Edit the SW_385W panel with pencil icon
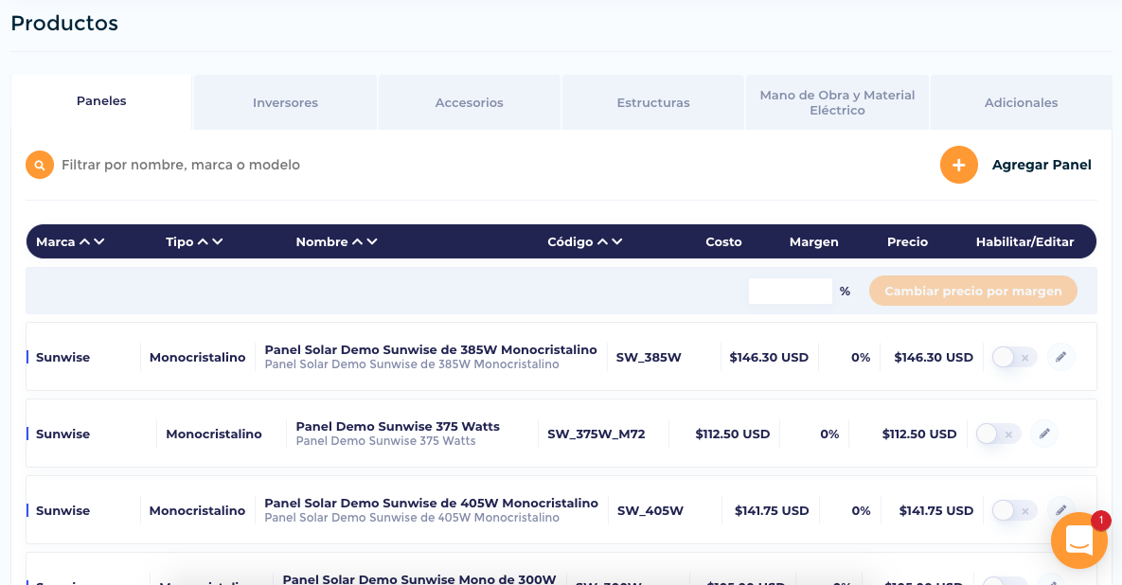Image resolution: width=1122 pixels, height=585 pixels. click(x=1061, y=357)
